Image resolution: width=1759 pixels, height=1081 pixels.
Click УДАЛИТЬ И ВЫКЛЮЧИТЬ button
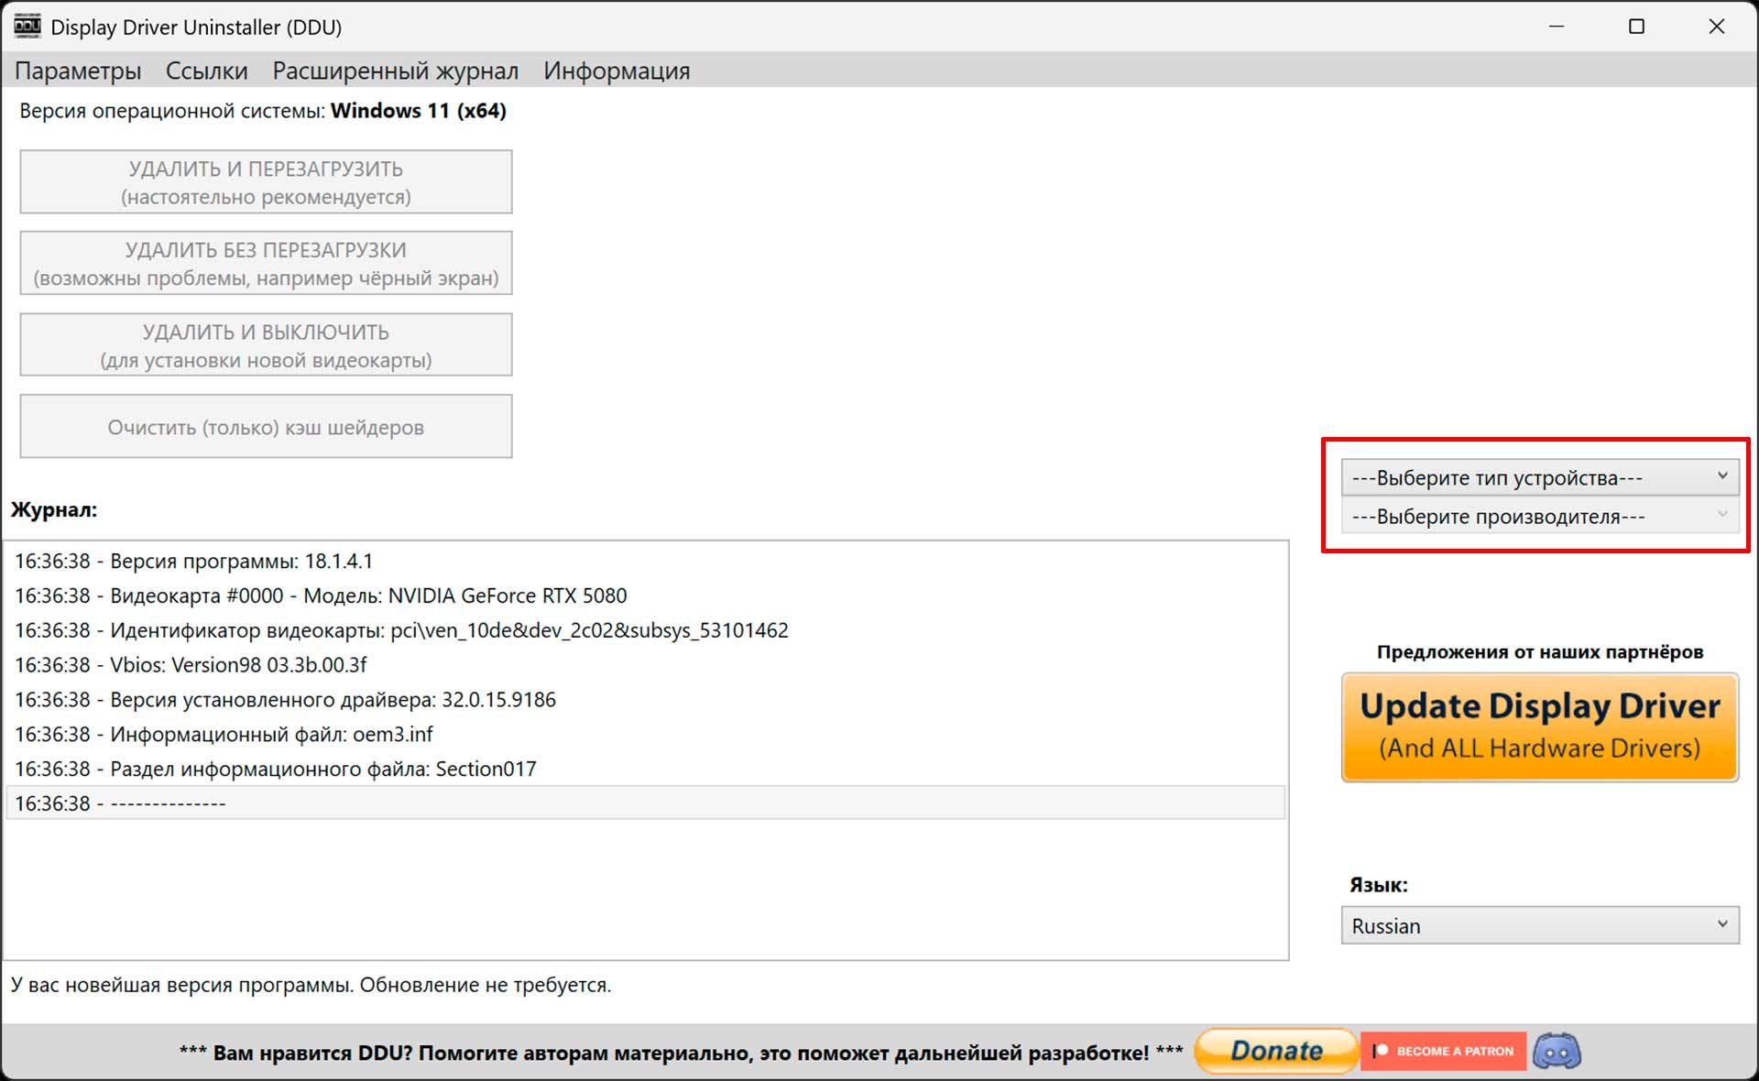pos(266,344)
